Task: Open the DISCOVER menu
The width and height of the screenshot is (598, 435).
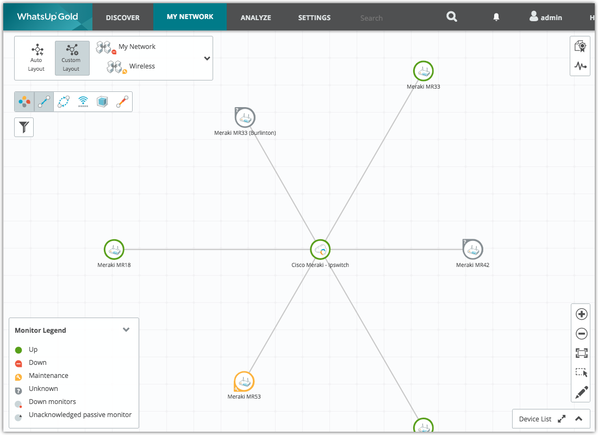Action: click(x=123, y=17)
